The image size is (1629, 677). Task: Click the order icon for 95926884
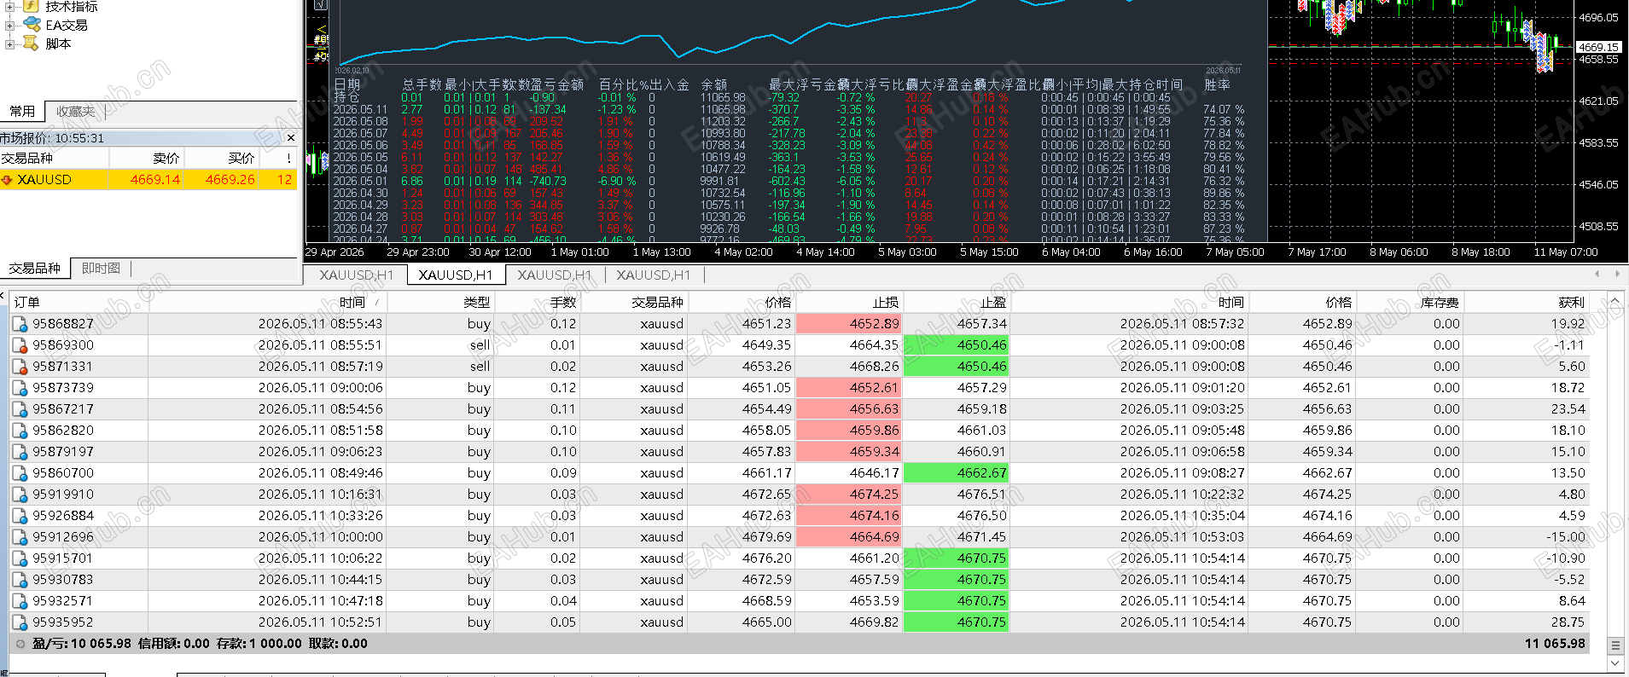tap(20, 516)
